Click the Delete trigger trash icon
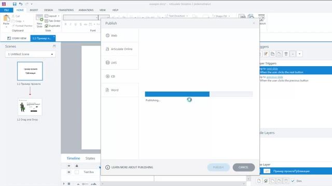332x186 pixels. (x=286, y=54)
